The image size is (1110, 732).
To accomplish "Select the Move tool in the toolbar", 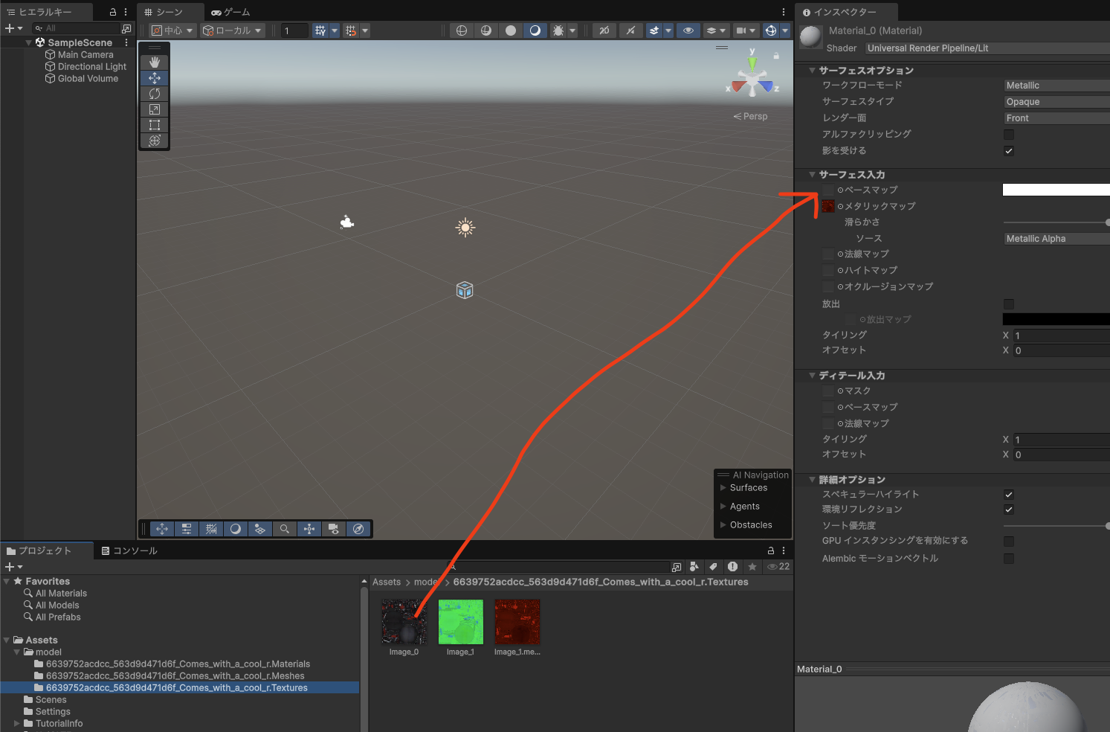I will pyautogui.click(x=154, y=77).
